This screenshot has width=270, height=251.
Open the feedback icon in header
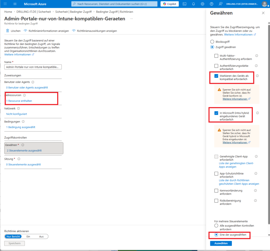pyautogui.click(x=220, y=4)
